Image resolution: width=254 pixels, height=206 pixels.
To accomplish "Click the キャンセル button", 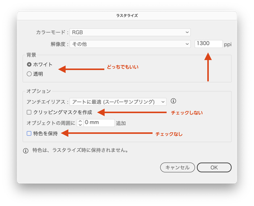I will [178, 167].
